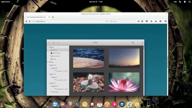Open the Firefox hamburger menu
Screen dimensions: 192x108
tap(166, 21)
